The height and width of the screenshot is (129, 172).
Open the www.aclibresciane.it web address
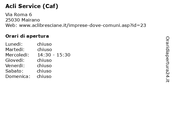tap(83, 25)
